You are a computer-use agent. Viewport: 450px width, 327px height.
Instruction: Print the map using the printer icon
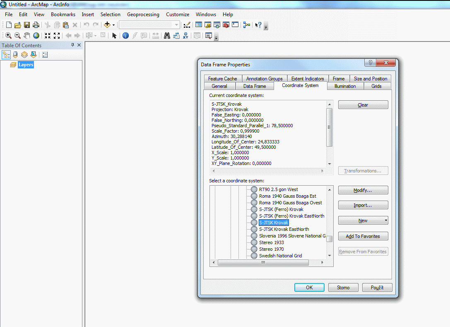[36, 25]
